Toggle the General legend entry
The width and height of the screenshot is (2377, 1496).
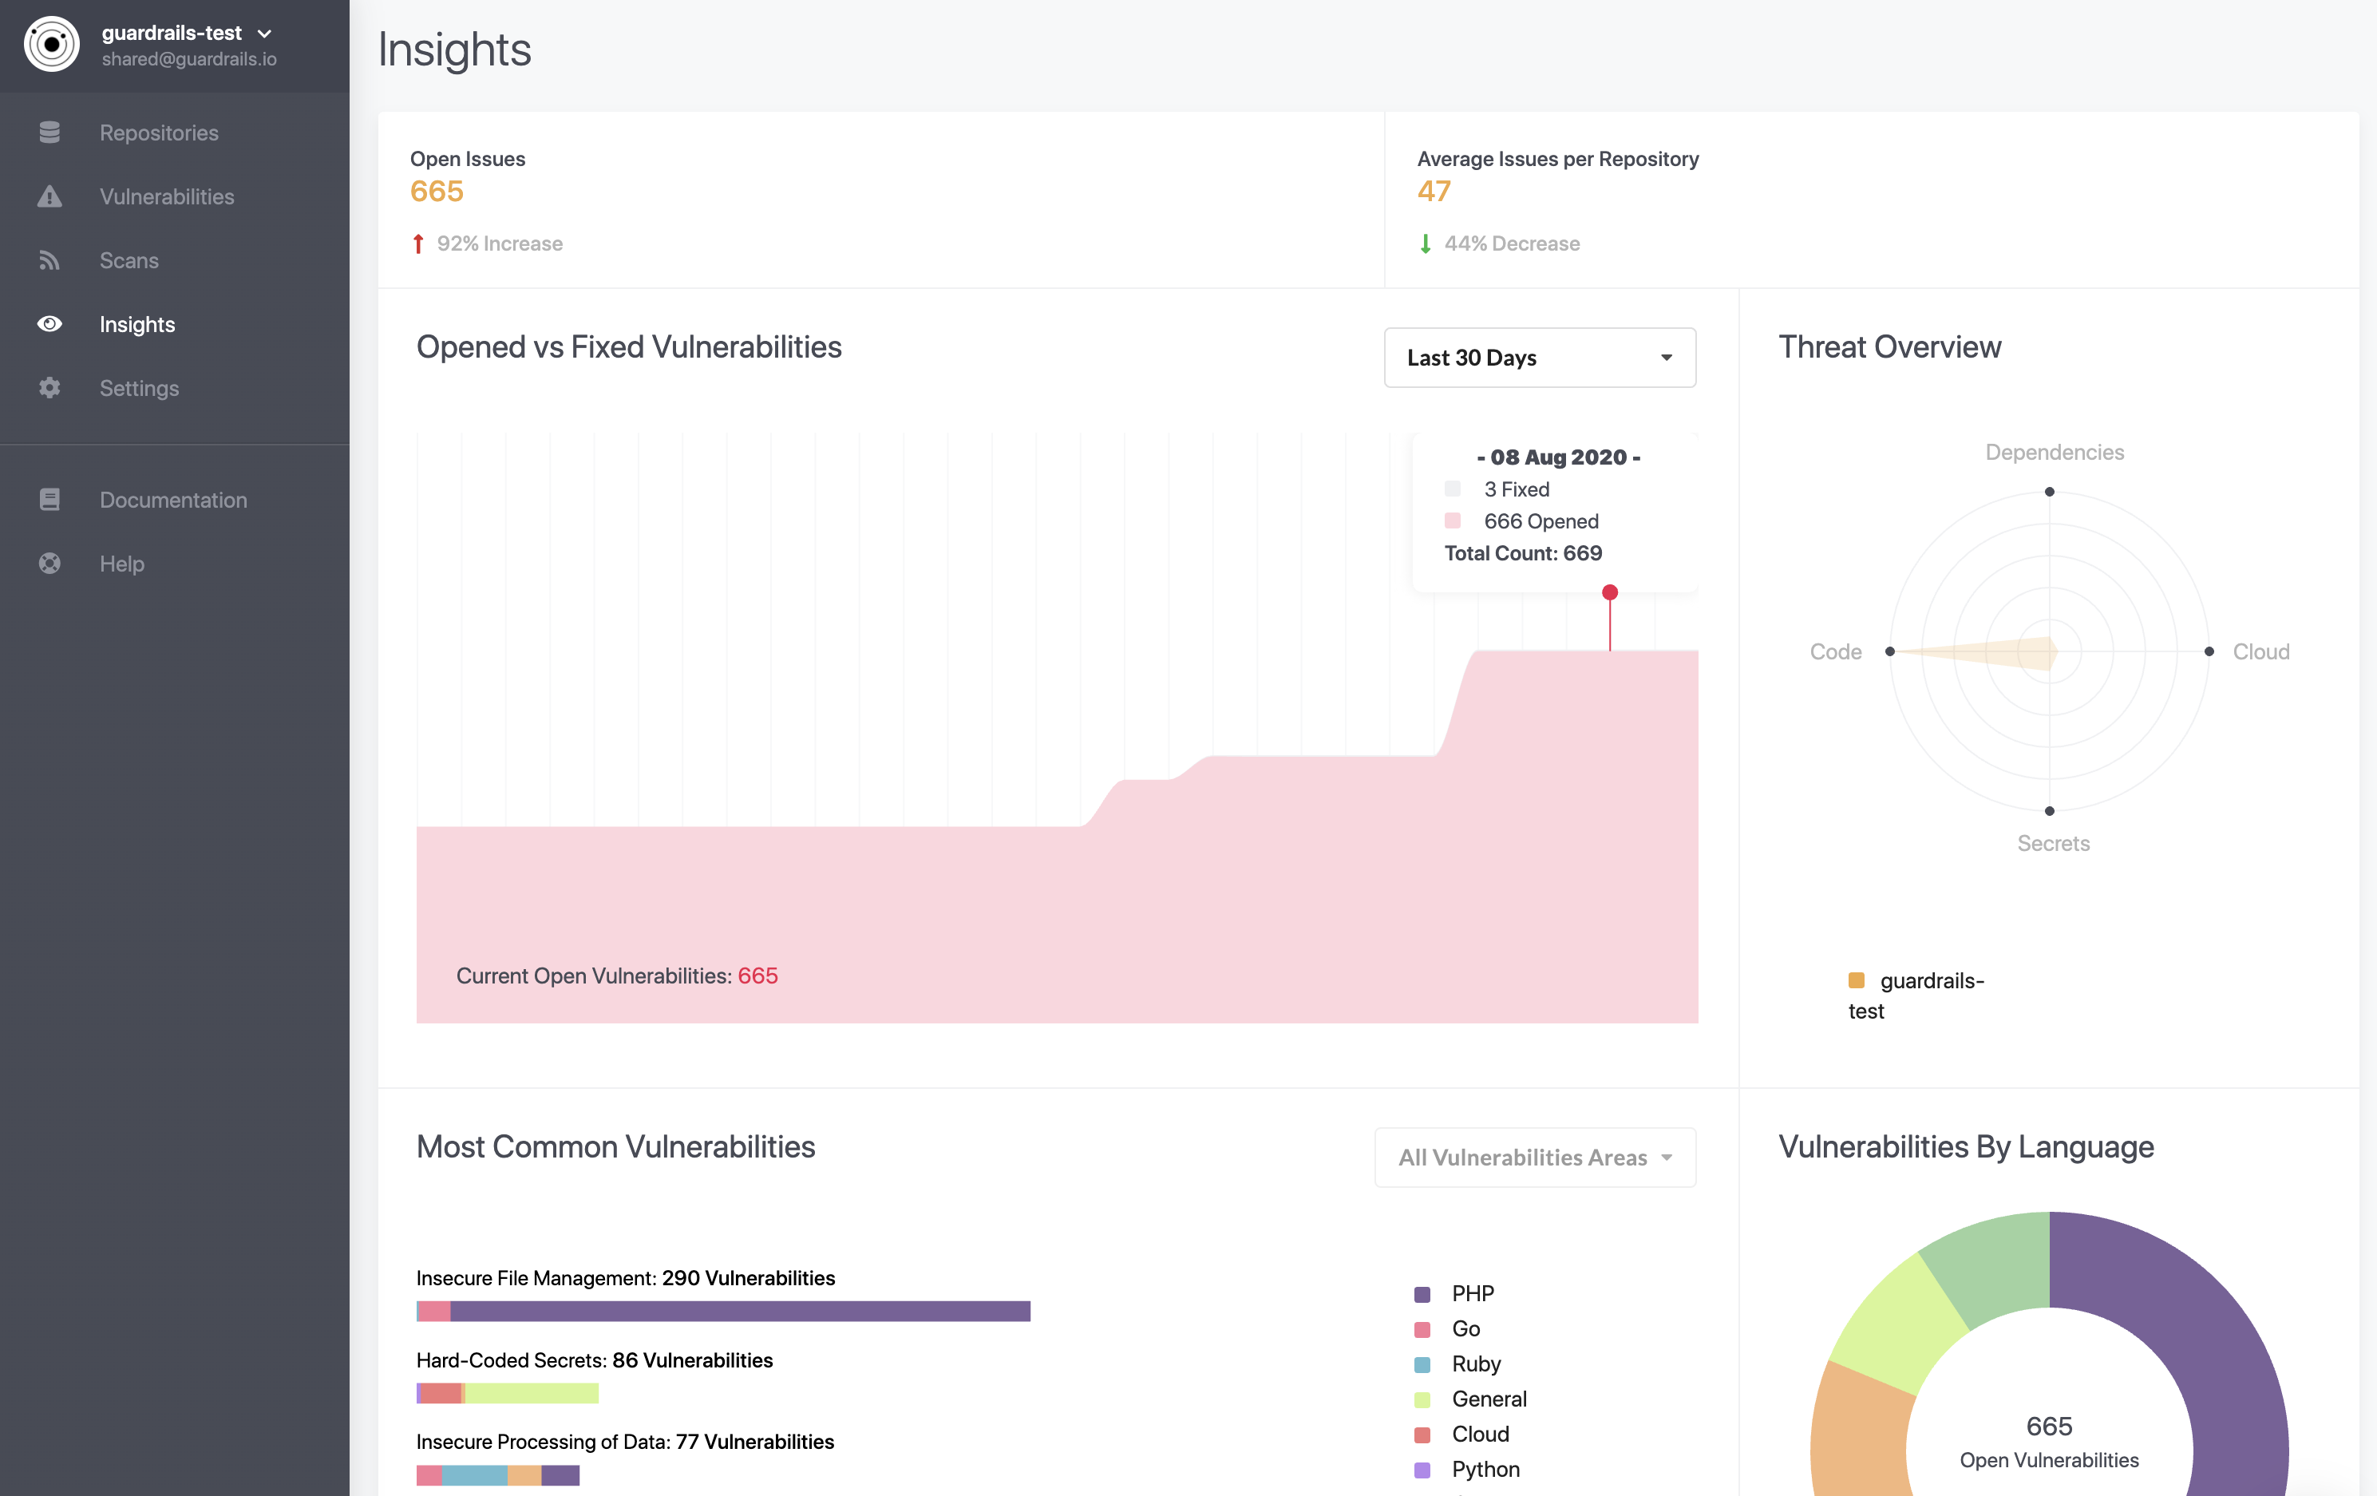[1469, 1399]
